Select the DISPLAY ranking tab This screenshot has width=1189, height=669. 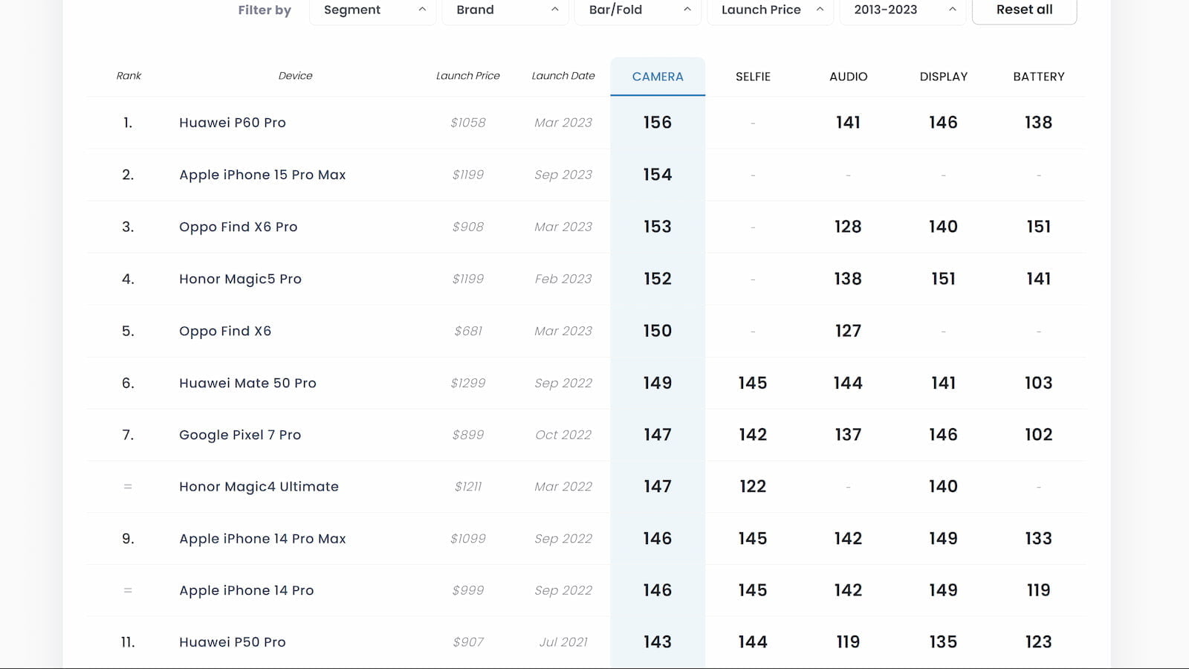943,77
